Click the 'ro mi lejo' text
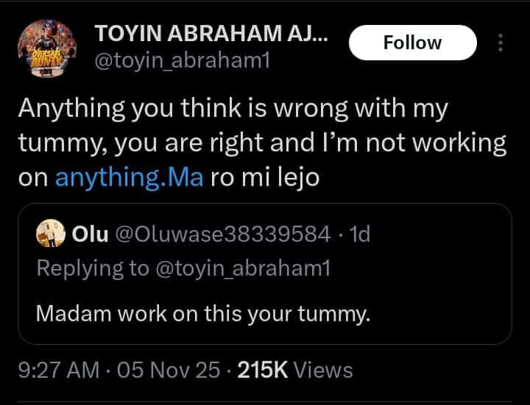Screen dimensions: 530x405 click(264, 178)
